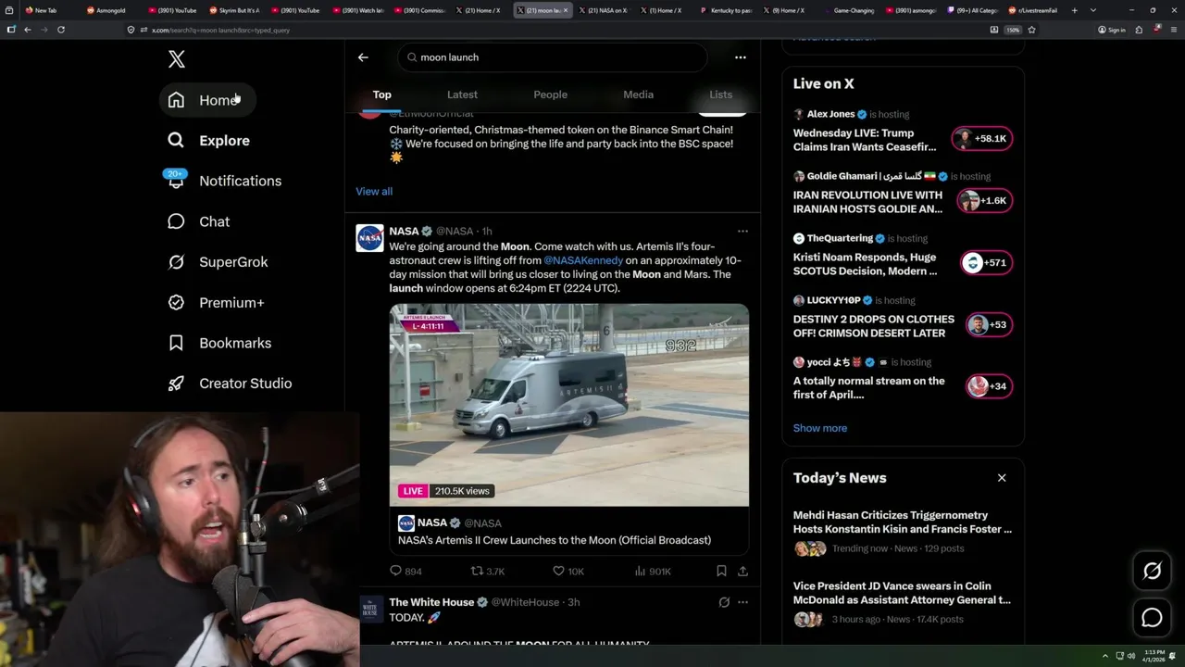Share the NASA post
Viewport: 1185px width, 667px height.
pyautogui.click(x=742, y=572)
